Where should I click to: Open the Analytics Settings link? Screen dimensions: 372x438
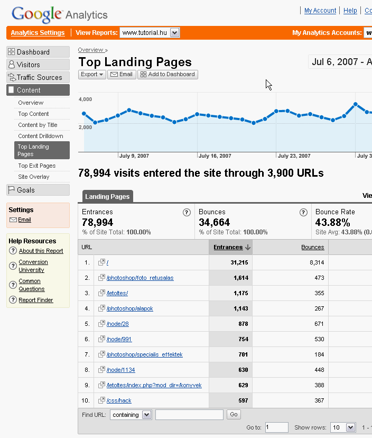click(38, 33)
